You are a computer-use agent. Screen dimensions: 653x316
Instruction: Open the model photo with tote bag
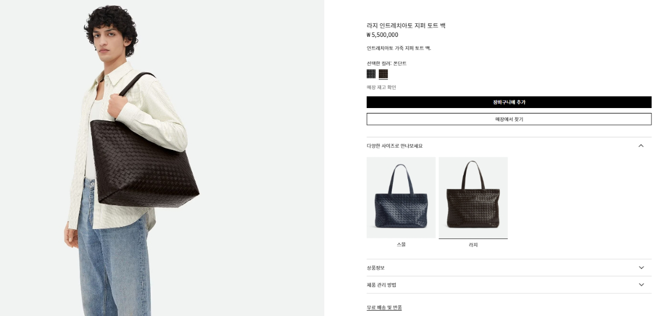162,158
